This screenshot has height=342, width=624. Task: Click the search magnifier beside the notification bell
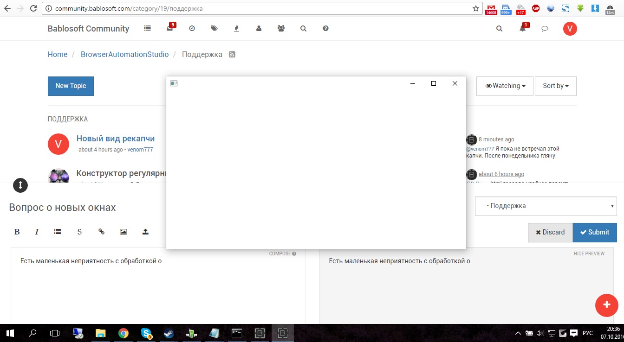(x=499, y=28)
